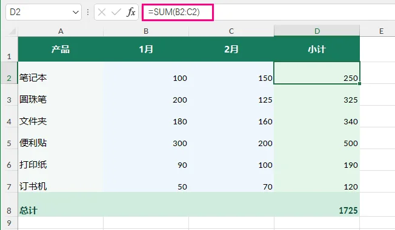Select row 7 header
The width and height of the screenshot is (395, 230).
click(9, 182)
